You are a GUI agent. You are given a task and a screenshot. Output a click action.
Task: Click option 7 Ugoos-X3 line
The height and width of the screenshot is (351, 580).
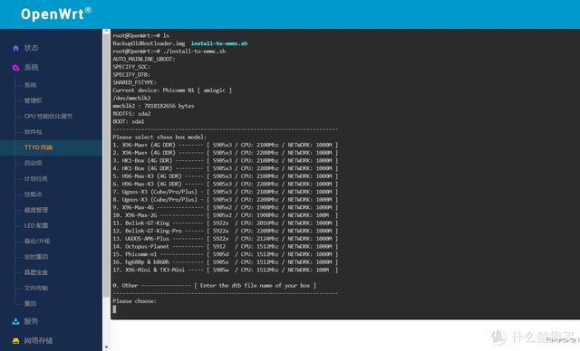[226, 192]
